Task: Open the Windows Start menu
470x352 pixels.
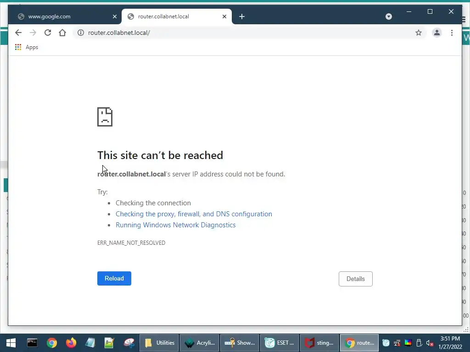Action: [x=11, y=343]
